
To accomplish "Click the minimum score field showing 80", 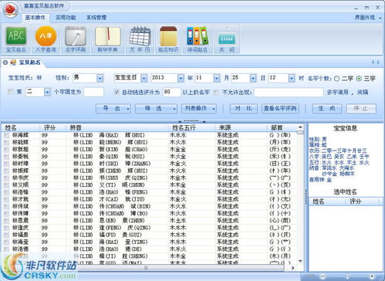I will 172,92.
